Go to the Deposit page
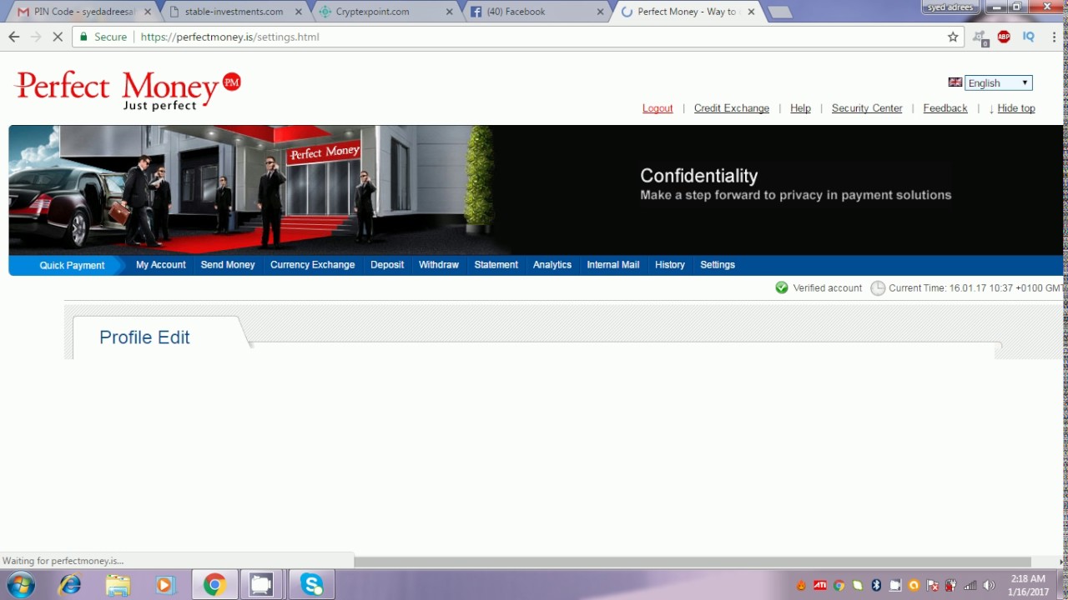The width and height of the screenshot is (1068, 600). [x=387, y=265]
